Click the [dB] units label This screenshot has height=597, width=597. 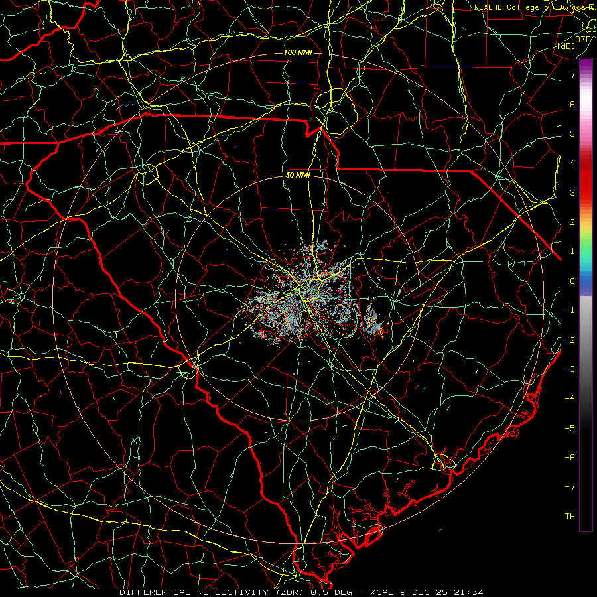[x=566, y=46]
